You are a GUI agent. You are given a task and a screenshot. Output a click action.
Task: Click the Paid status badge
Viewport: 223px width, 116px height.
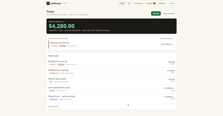click(51, 82)
